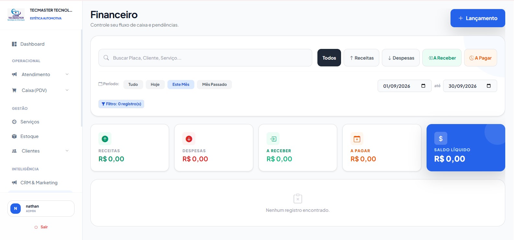Show all entries with Todos

pyautogui.click(x=329, y=58)
